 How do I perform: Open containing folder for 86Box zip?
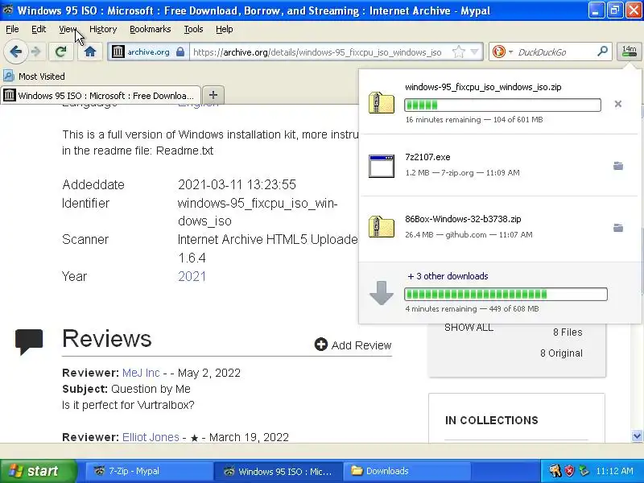[x=617, y=228]
